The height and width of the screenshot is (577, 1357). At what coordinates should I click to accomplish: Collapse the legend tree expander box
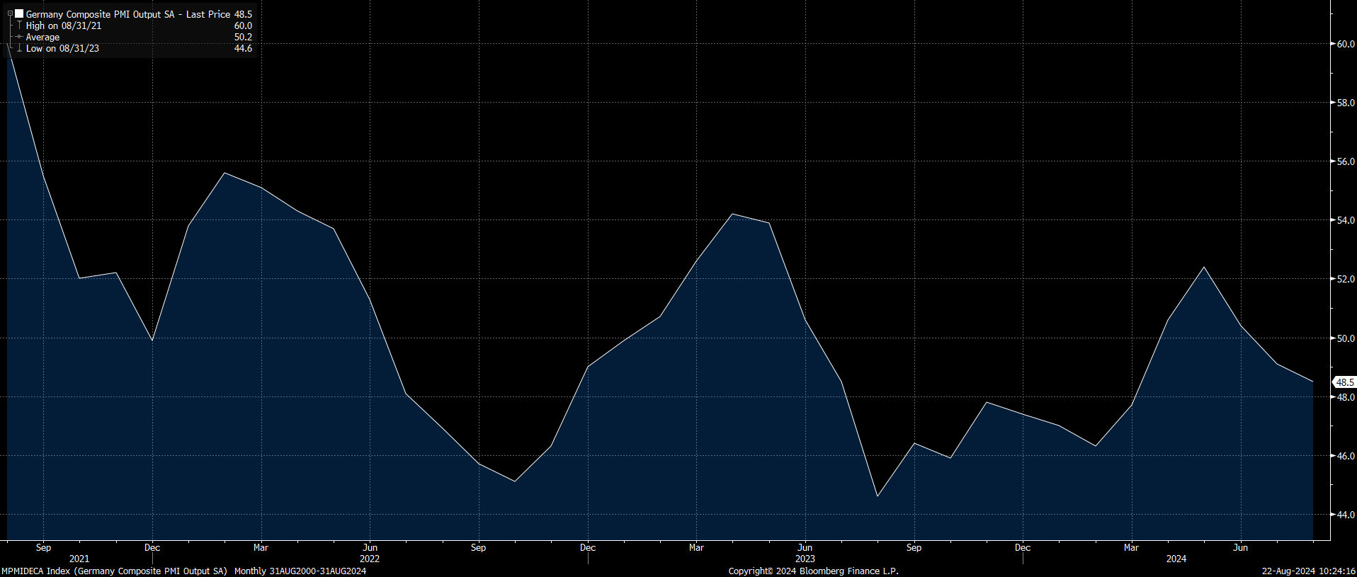(10, 13)
